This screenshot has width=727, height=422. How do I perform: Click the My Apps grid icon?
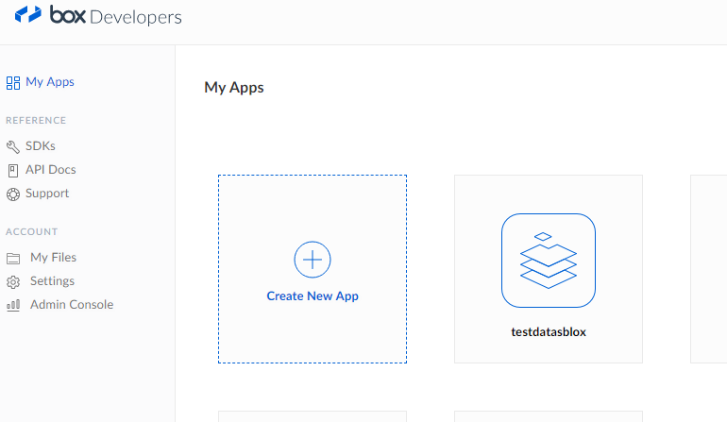[13, 83]
